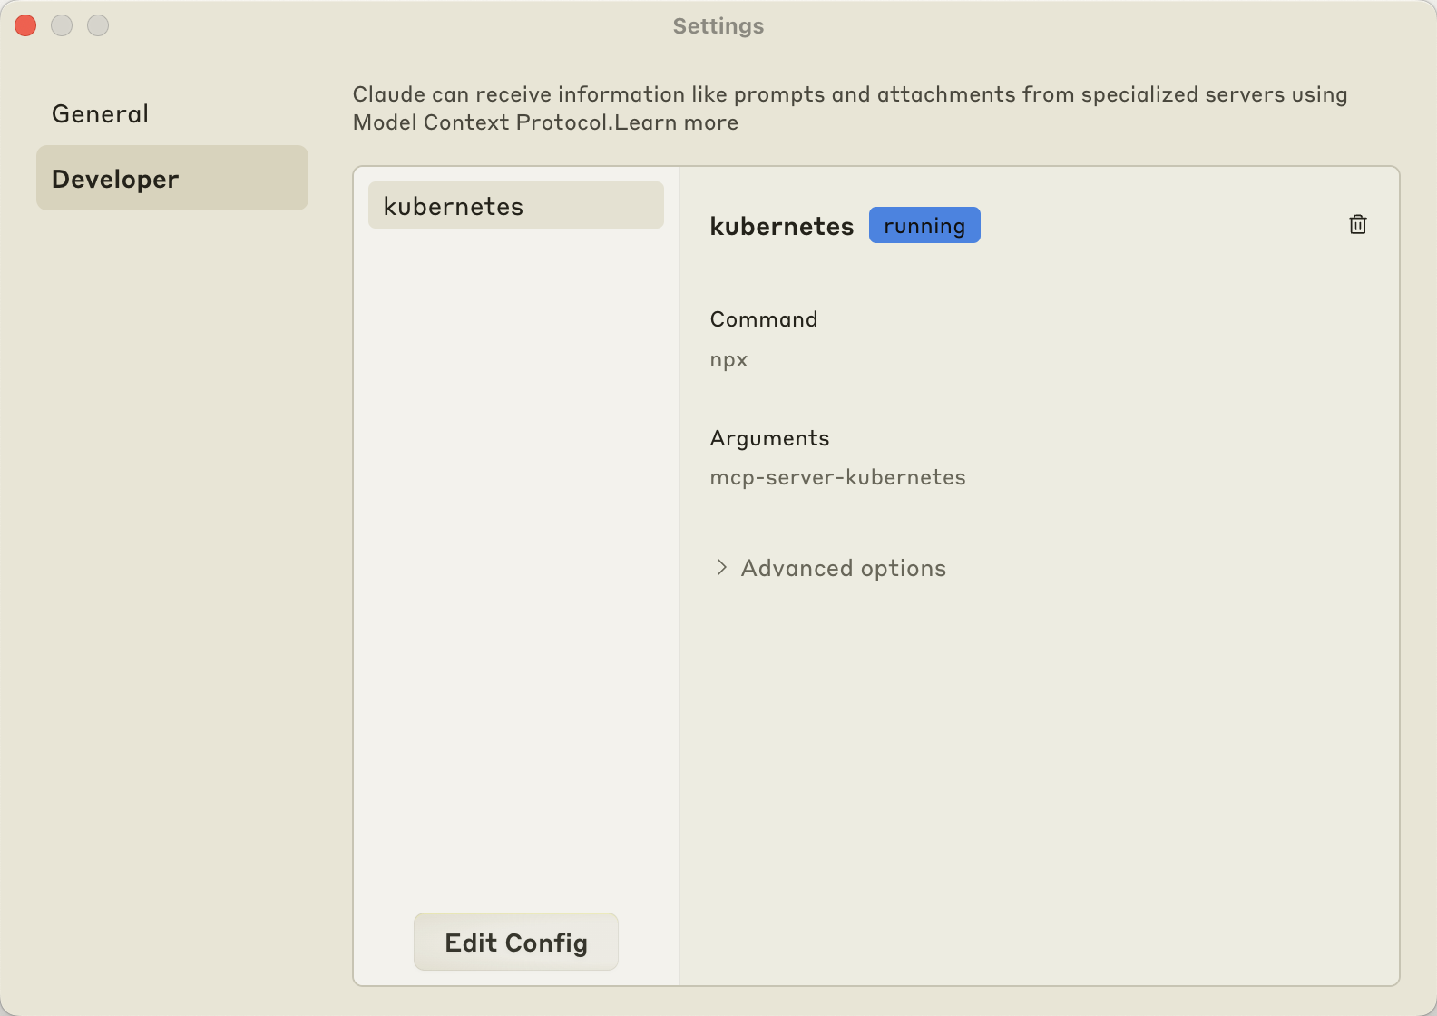Click the Advanced options label

[843, 568]
